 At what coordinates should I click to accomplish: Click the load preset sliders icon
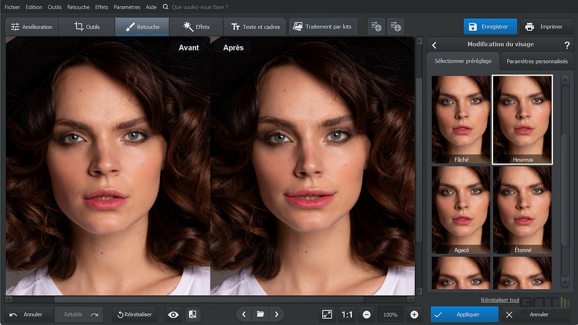click(396, 27)
